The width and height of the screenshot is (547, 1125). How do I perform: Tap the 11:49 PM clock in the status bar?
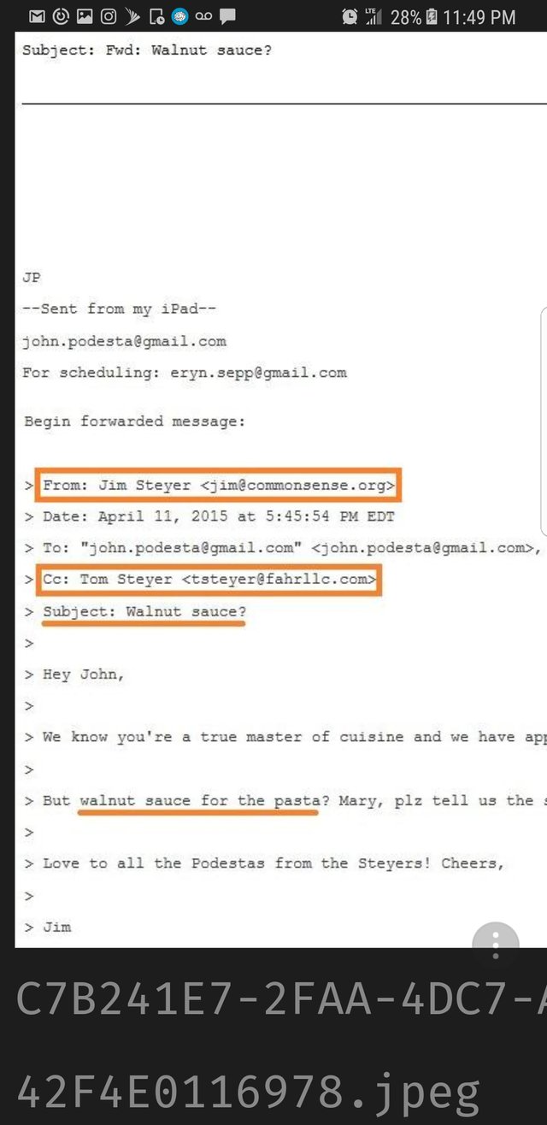pyautogui.click(x=479, y=16)
